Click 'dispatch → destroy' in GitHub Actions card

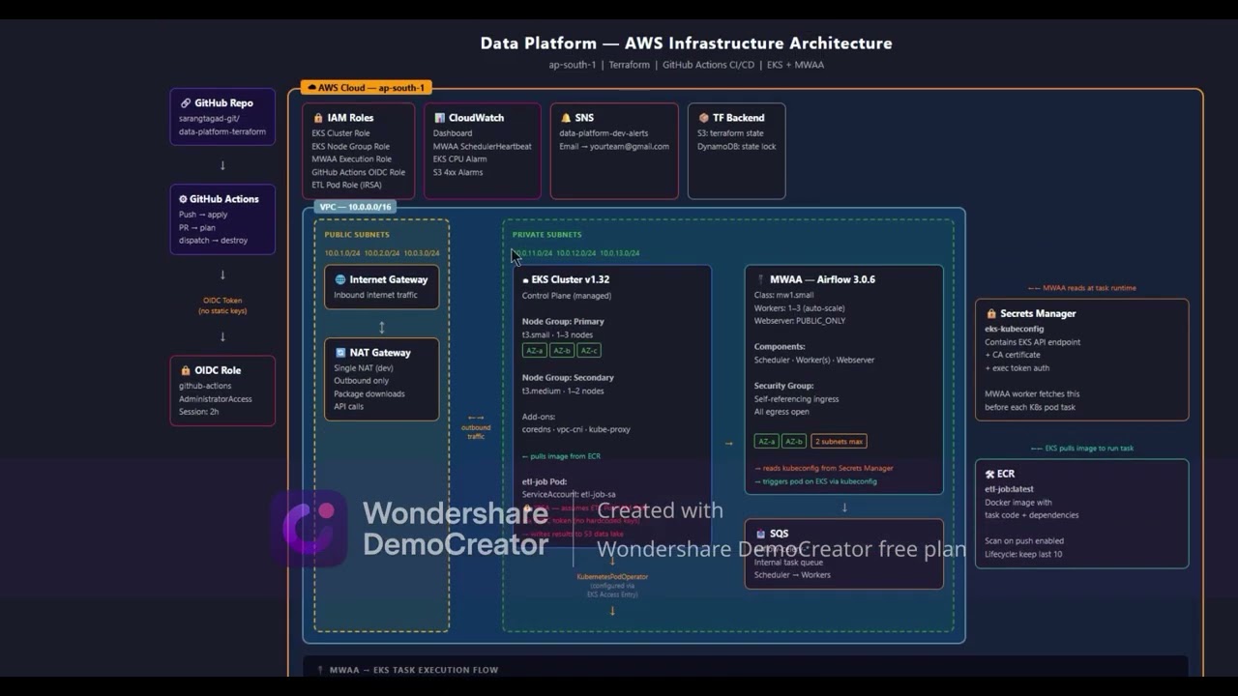coord(213,240)
